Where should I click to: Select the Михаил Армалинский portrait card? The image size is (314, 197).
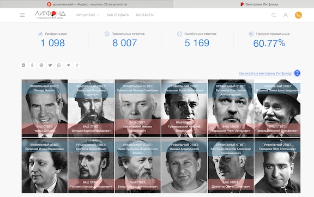click(184, 165)
